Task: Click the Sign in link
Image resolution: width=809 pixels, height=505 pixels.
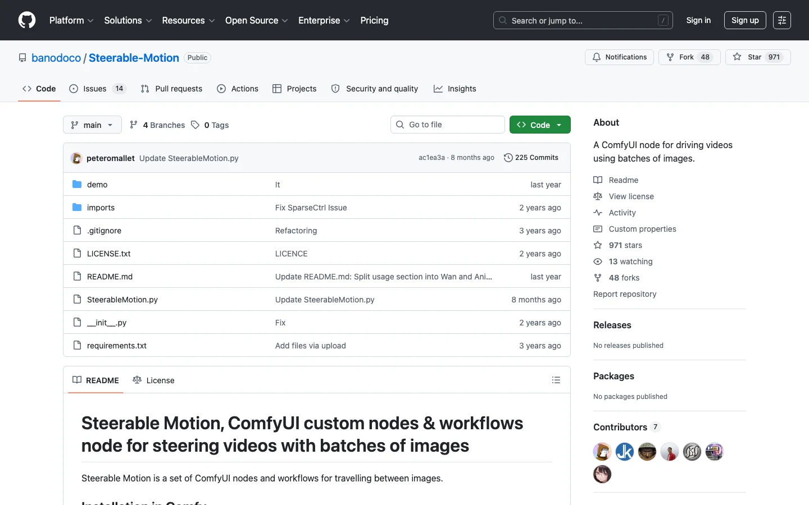Action: click(698, 20)
